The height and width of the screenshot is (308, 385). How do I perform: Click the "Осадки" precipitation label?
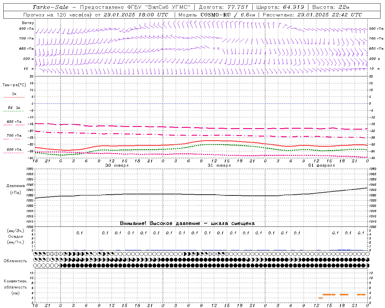16,236
